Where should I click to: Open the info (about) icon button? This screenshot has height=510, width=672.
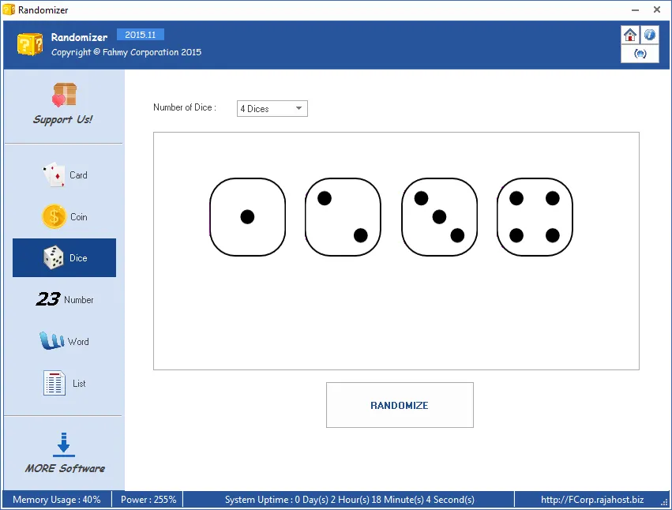click(649, 35)
